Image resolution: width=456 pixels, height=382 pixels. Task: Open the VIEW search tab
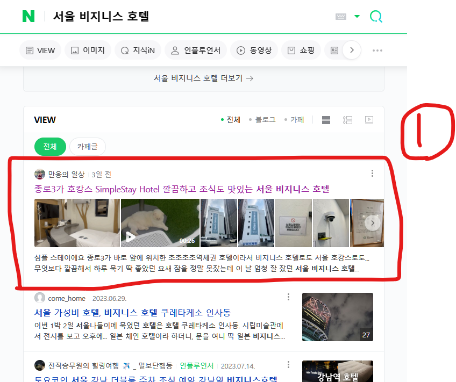click(40, 51)
